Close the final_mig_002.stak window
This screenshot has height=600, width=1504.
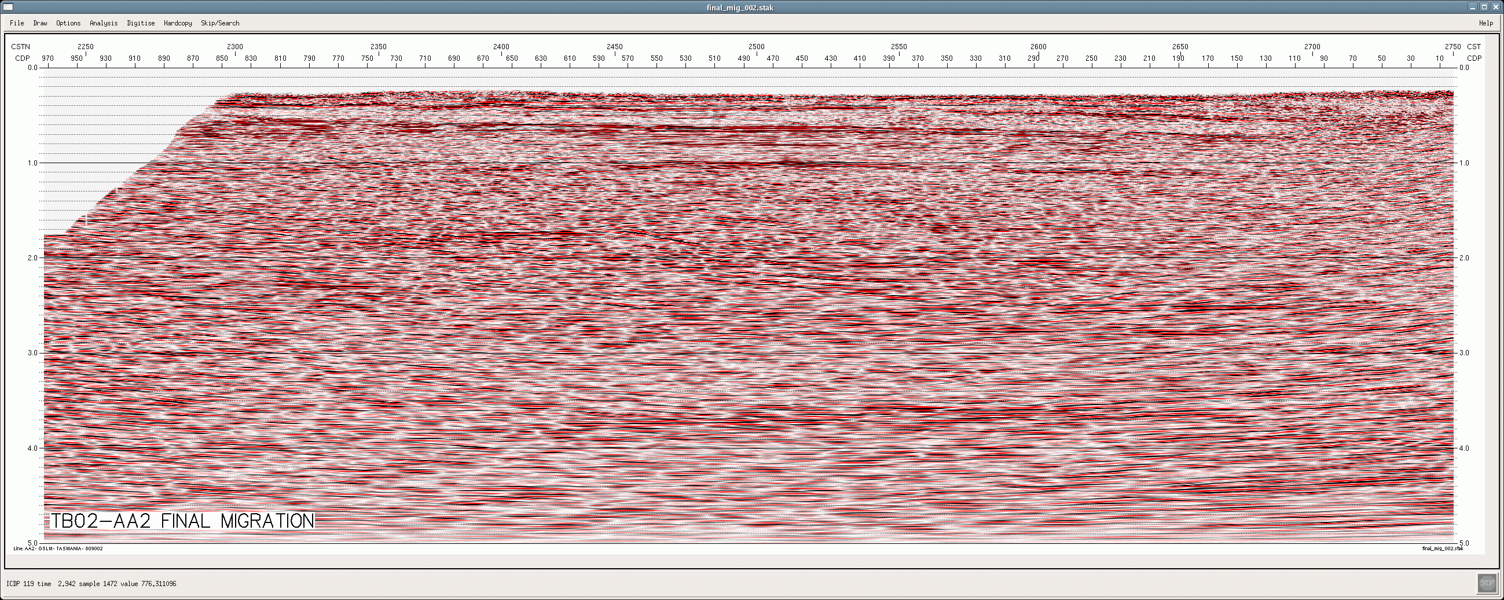pos(1495,7)
